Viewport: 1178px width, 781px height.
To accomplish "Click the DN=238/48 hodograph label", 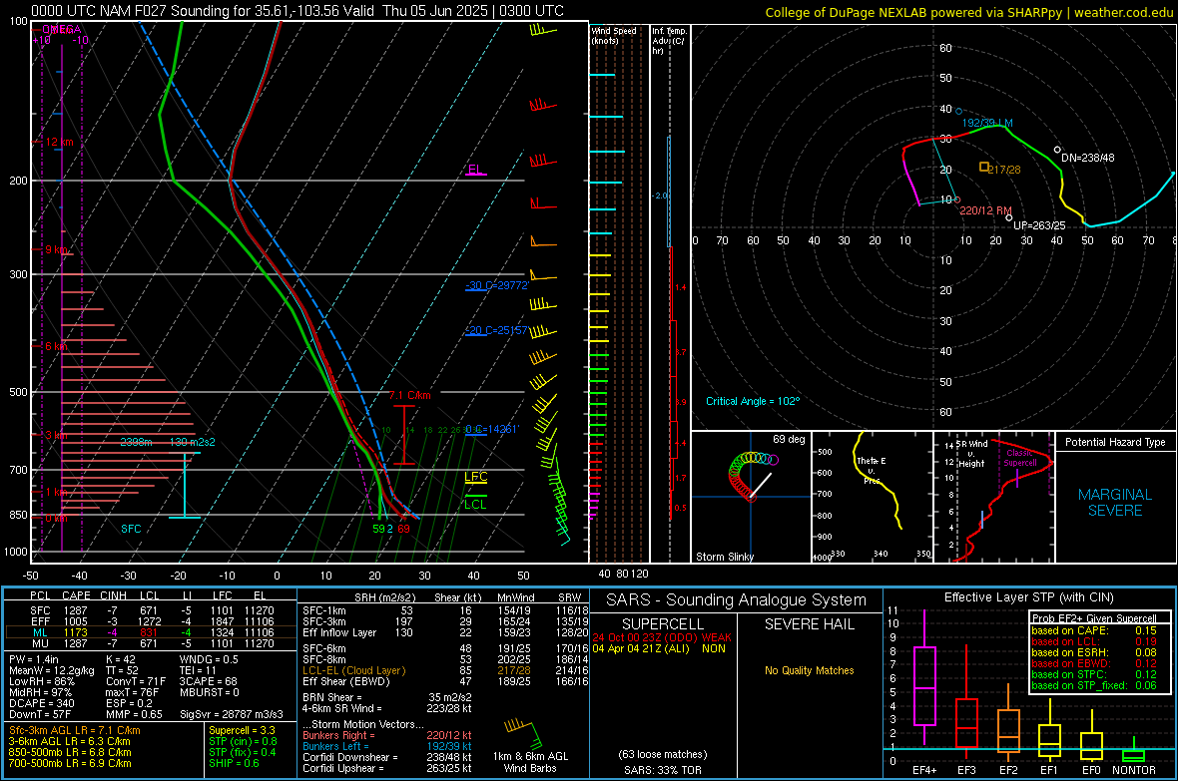I will click(1088, 159).
